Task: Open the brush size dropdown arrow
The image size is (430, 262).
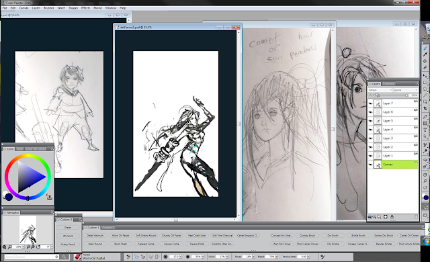Action: 181,257
